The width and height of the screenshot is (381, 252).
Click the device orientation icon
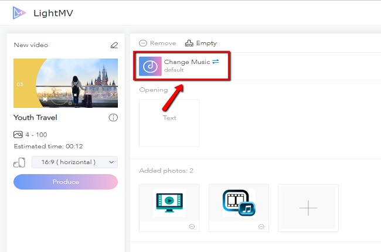[19, 162]
